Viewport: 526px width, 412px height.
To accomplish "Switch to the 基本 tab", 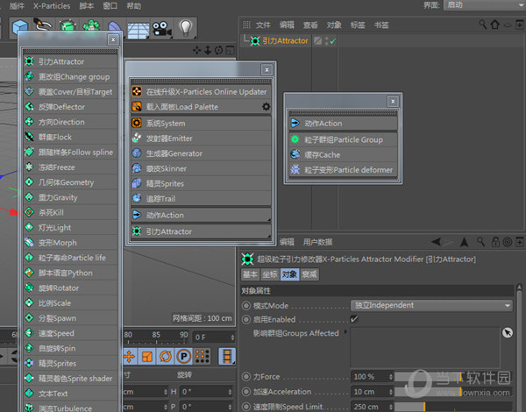I will [x=250, y=274].
